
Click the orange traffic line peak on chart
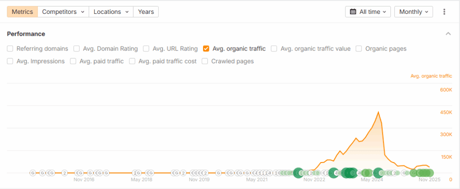378,112
